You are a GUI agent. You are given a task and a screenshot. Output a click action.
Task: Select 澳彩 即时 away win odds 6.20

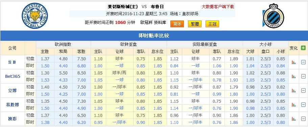(x=81, y=122)
